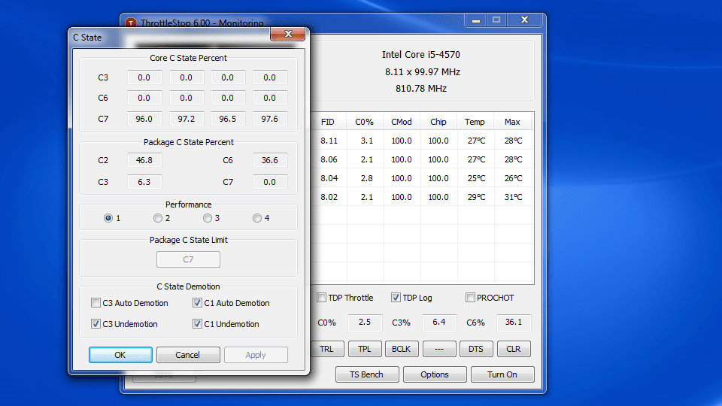
Task: Click the ThrottleStop app icon in title bar
Action: pyautogui.click(x=131, y=23)
